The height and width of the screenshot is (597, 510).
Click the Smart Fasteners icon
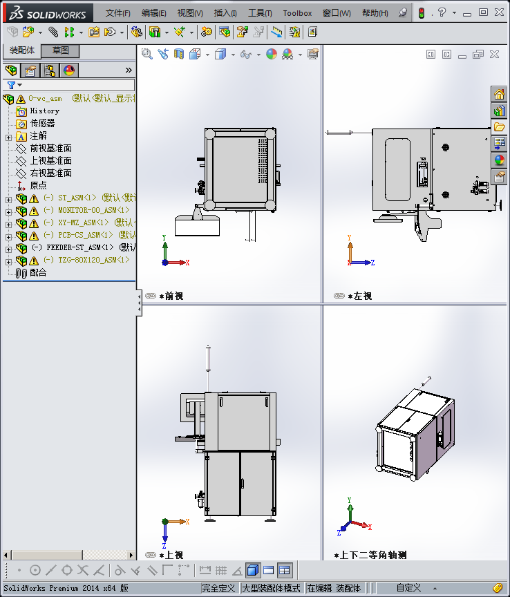[x=94, y=32]
